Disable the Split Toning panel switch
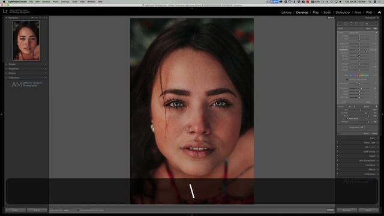Screen dimensions: 384x216 pos(337,152)
